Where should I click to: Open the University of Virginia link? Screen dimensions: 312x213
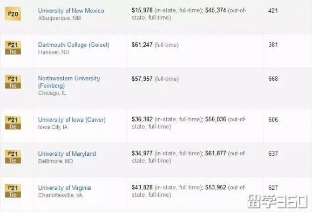click(x=64, y=188)
